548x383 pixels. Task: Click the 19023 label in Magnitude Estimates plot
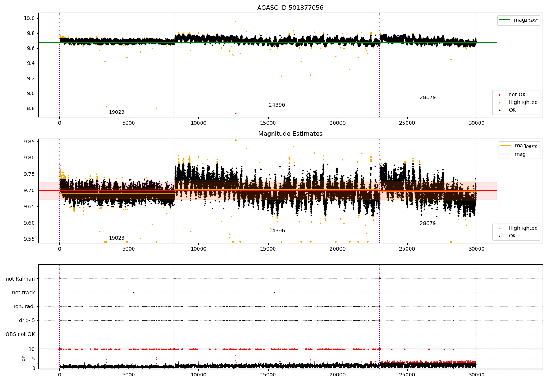coord(117,238)
